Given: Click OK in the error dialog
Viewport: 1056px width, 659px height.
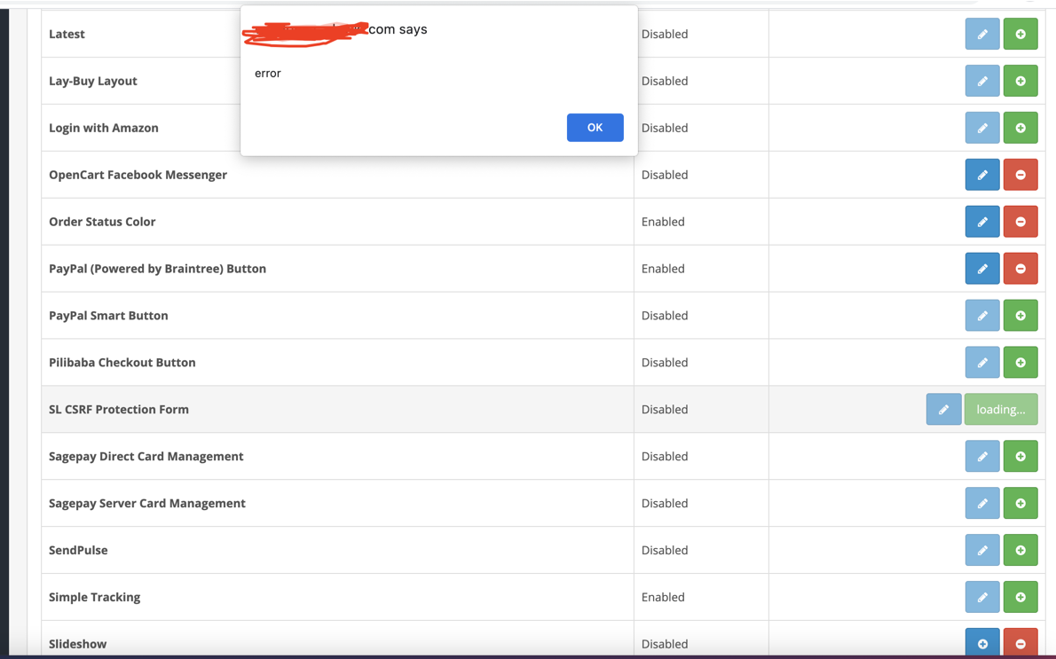Looking at the screenshot, I should pos(595,127).
